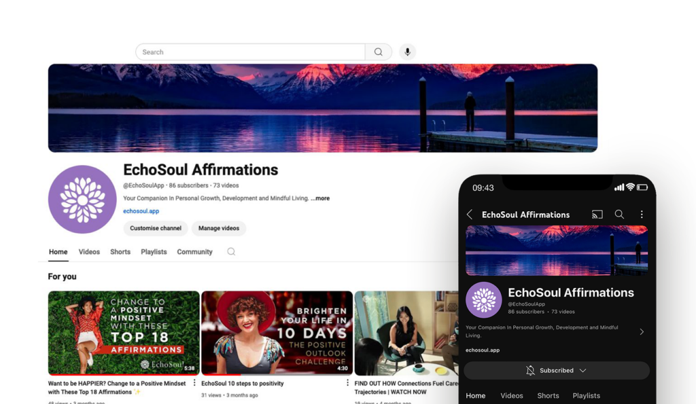
Task: Open options menu for EchoSoul 10 steps video
Action: [347, 383]
